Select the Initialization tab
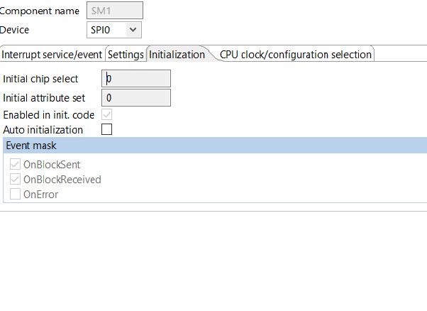The width and height of the screenshot is (427, 311). [x=177, y=54]
